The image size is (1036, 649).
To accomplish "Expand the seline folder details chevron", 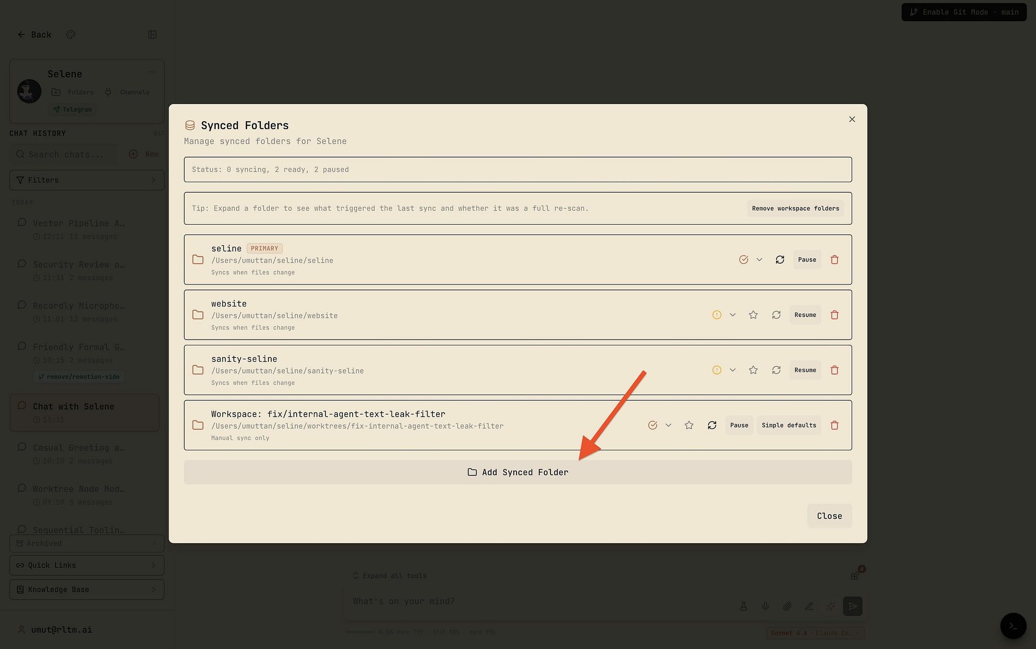I will coord(759,260).
